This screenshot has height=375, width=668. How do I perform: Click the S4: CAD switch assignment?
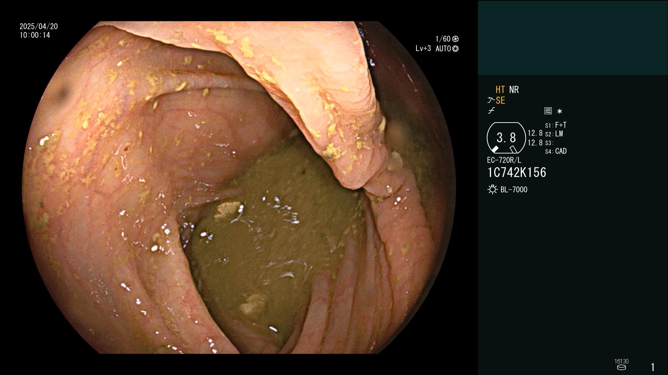556,151
